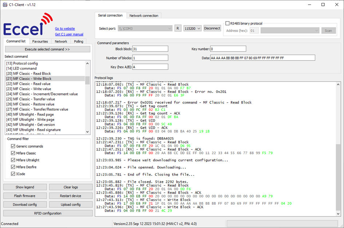
Task: Enable the RS485 binary protocol checkbox
Action: click(228, 23)
